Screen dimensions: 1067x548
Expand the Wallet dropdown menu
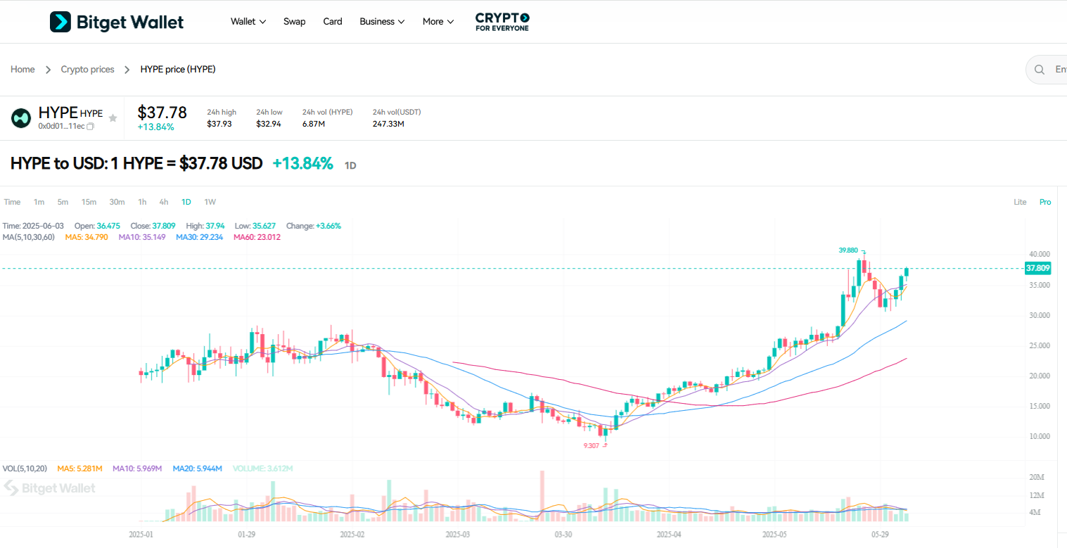248,22
